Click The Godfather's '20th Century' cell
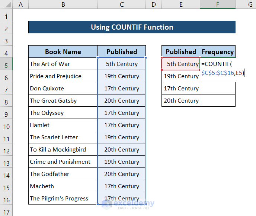This screenshot has width=256, height=216. click(x=122, y=174)
